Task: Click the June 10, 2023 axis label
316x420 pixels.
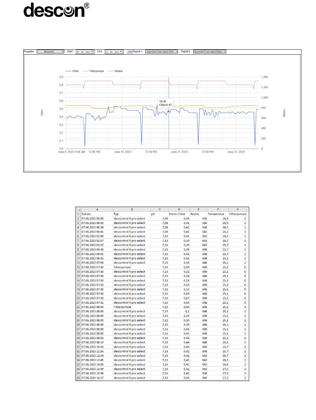Action: 122,152
